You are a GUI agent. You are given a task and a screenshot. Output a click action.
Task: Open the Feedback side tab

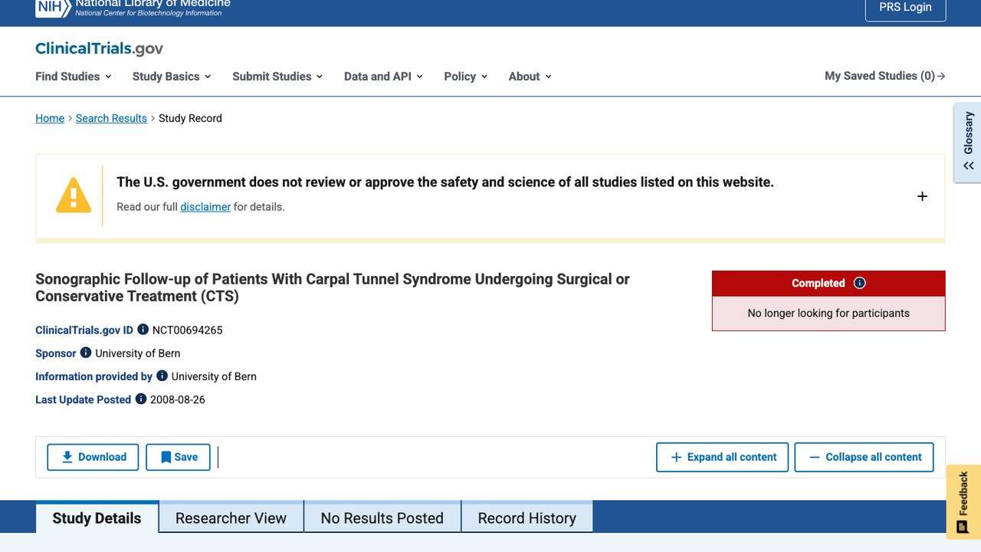click(963, 502)
